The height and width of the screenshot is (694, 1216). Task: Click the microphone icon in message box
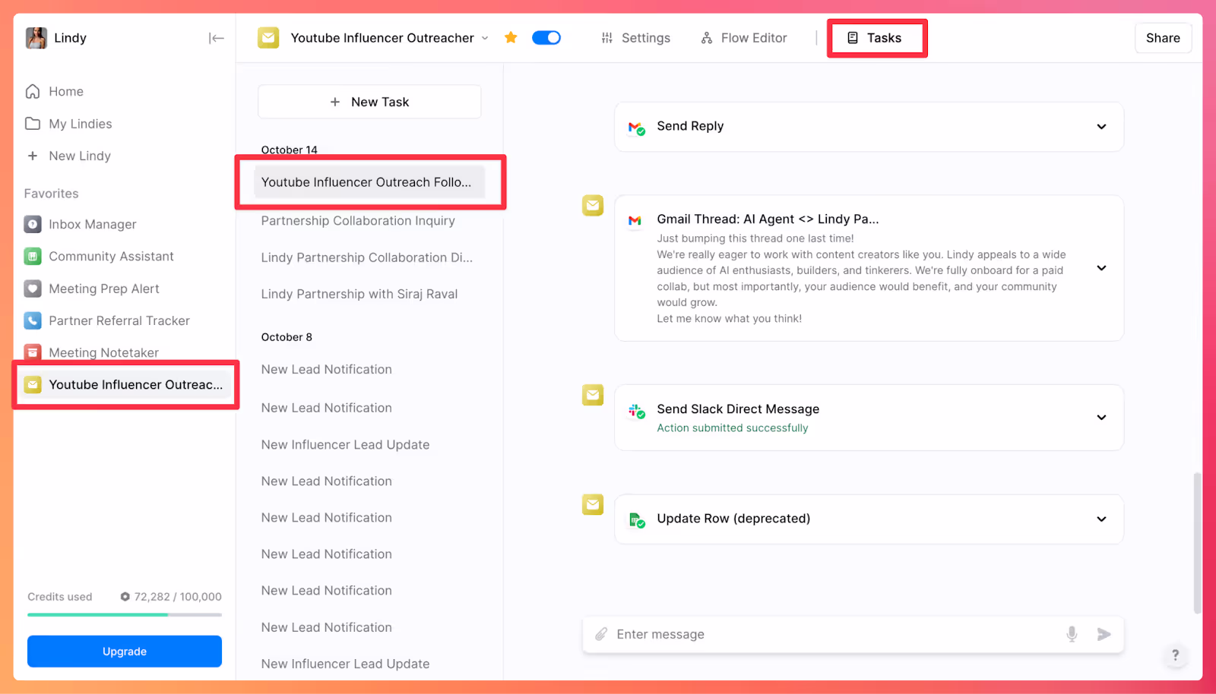point(1072,634)
